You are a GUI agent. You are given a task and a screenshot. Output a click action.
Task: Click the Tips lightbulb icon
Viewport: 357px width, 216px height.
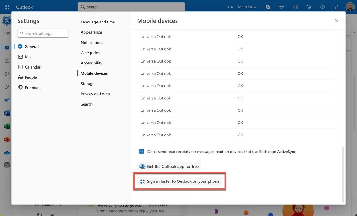[336, 6]
